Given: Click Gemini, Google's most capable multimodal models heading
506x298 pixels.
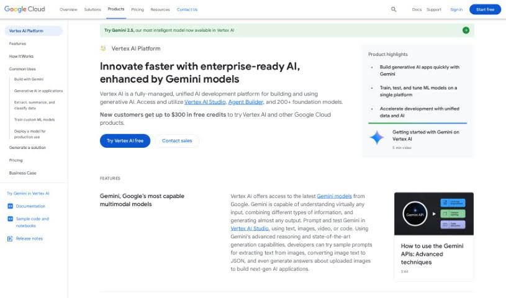Looking at the screenshot, I should (x=142, y=200).
